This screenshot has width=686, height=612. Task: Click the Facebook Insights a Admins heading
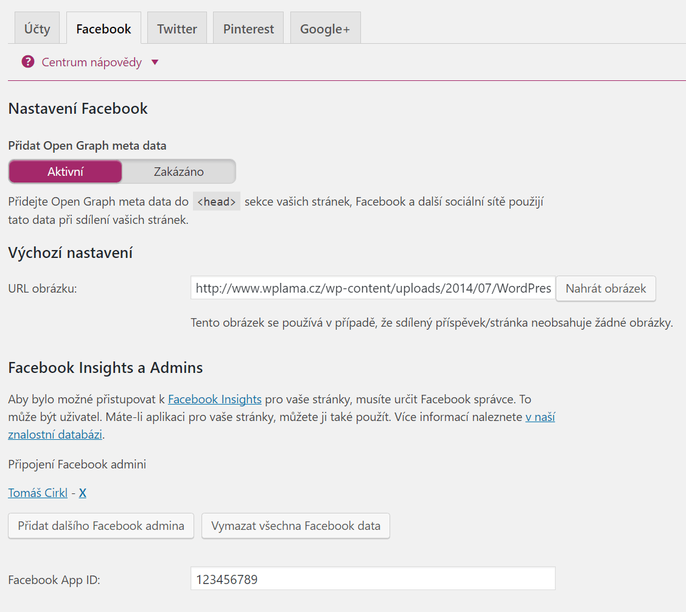(x=105, y=367)
